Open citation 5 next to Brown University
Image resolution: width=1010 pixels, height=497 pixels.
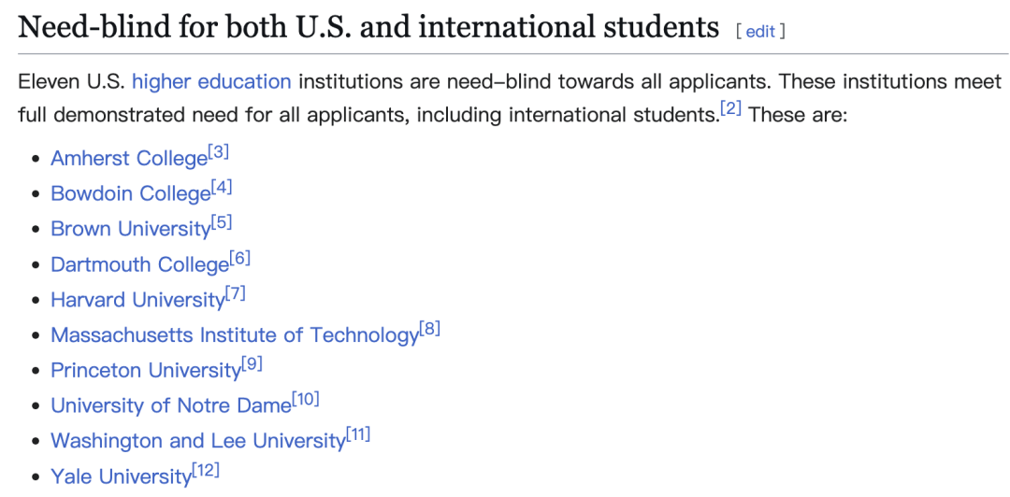[x=222, y=223]
